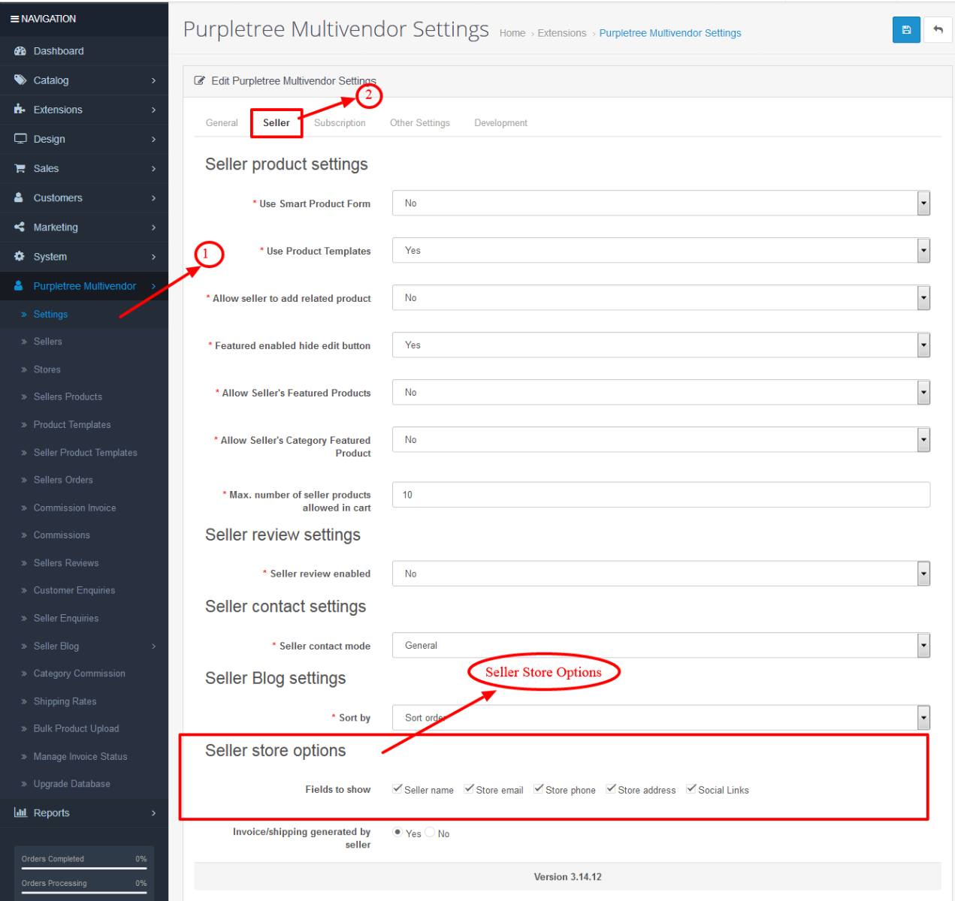Switch to the Other Settings tab
The height and width of the screenshot is (901, 955).
419,122
